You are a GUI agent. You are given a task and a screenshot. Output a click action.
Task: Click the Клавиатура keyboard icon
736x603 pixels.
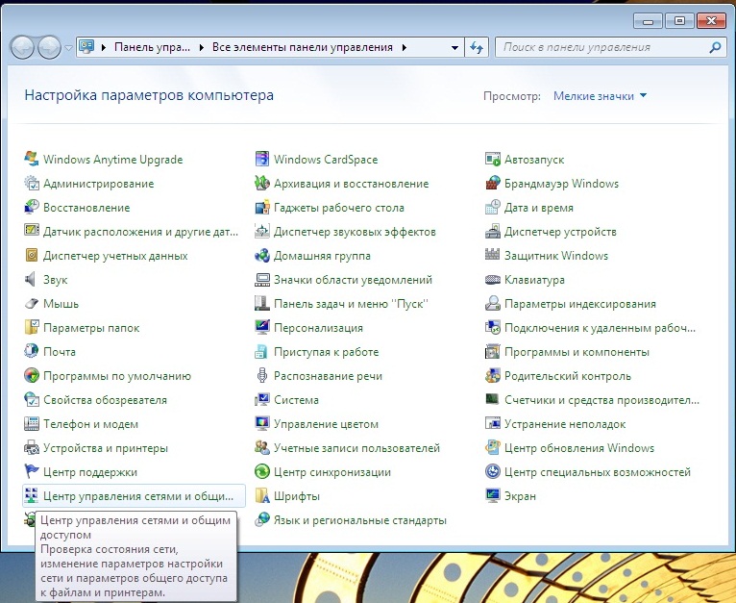click(493, 280)
